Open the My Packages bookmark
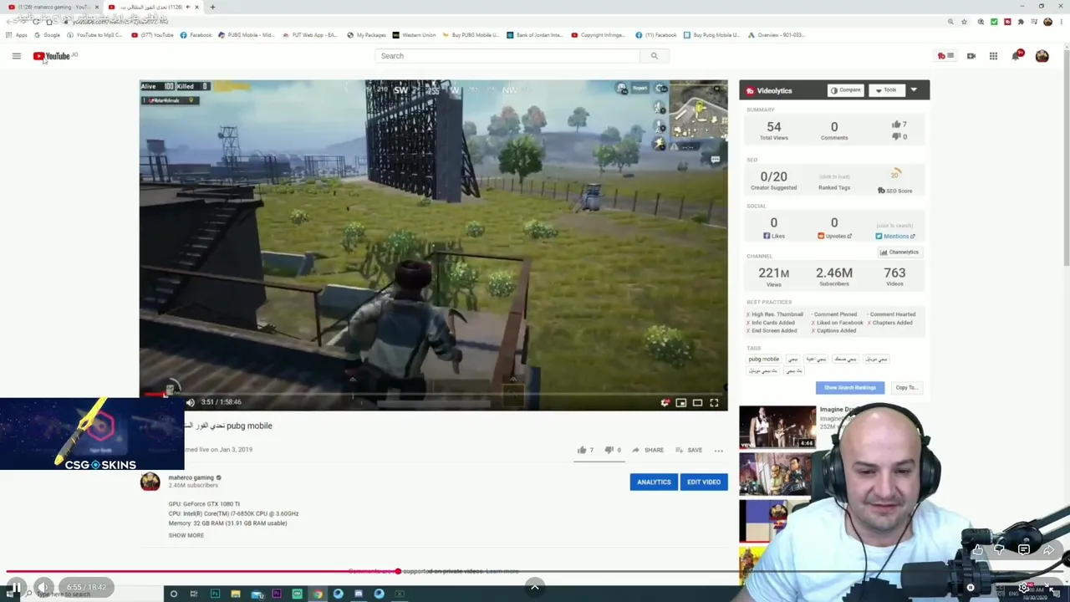Image resolution: width=1070 pixels, height=602 pixels. point(366,35)
